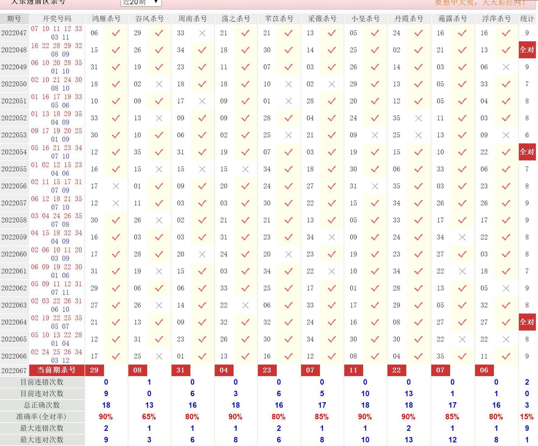The image size is (538, 446).
Task: Click gray X for 浮萍杀号 in 2022049
Action: (506, 67)
